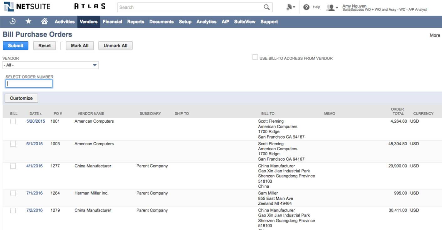Click the PO # column header

[58, 114]
